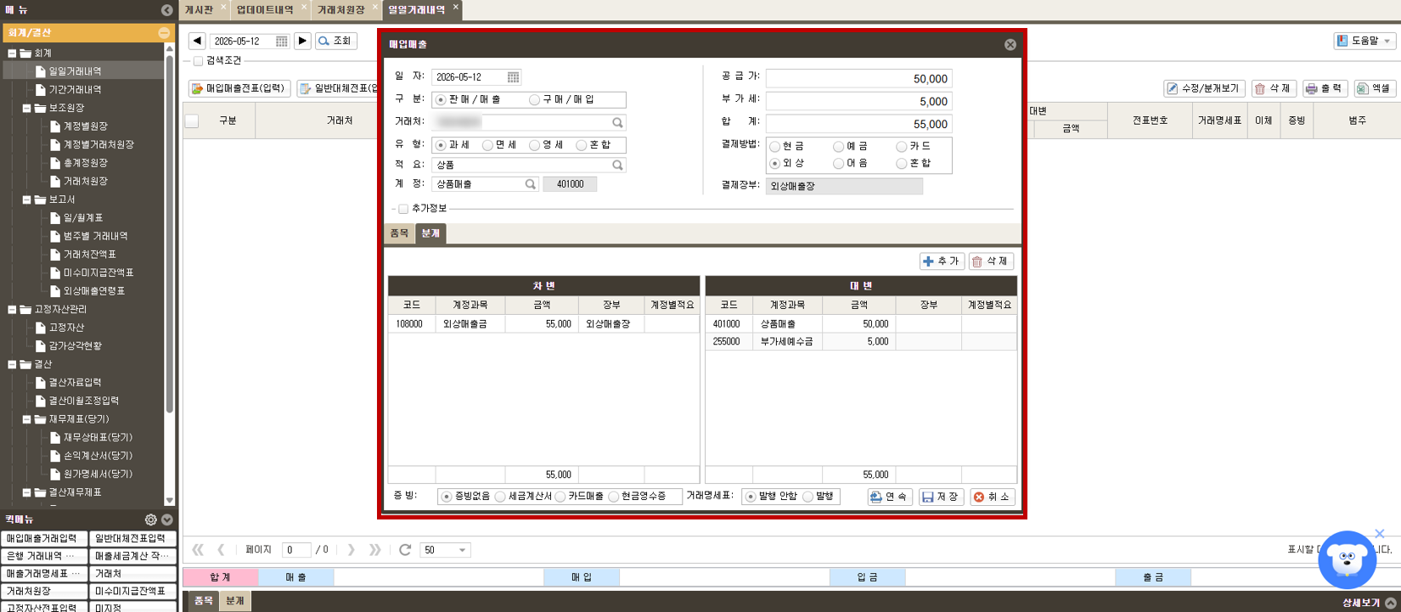Click 수정/분개보기 button

click(x=1203, y=88)
